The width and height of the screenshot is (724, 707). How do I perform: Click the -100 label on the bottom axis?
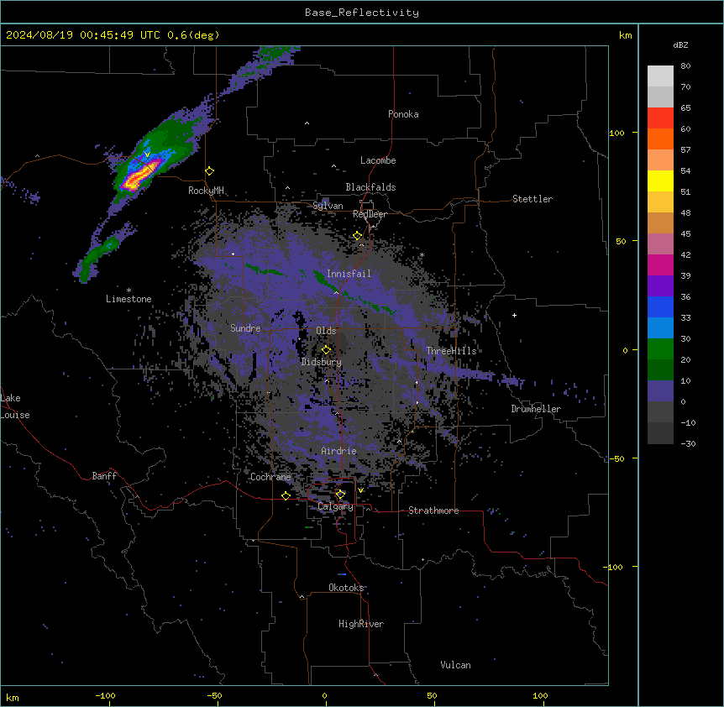105,695
